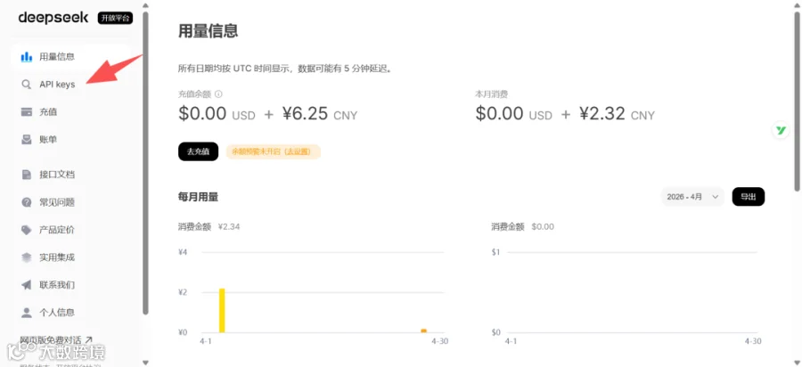Screen dimensions: 802x367
Task: Click the 常见问题 question mark icon
Action: click(x=26, y=202)
